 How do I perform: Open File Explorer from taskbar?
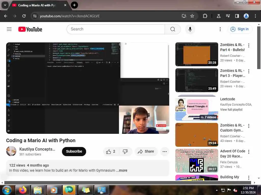click(x=38, y=190)
